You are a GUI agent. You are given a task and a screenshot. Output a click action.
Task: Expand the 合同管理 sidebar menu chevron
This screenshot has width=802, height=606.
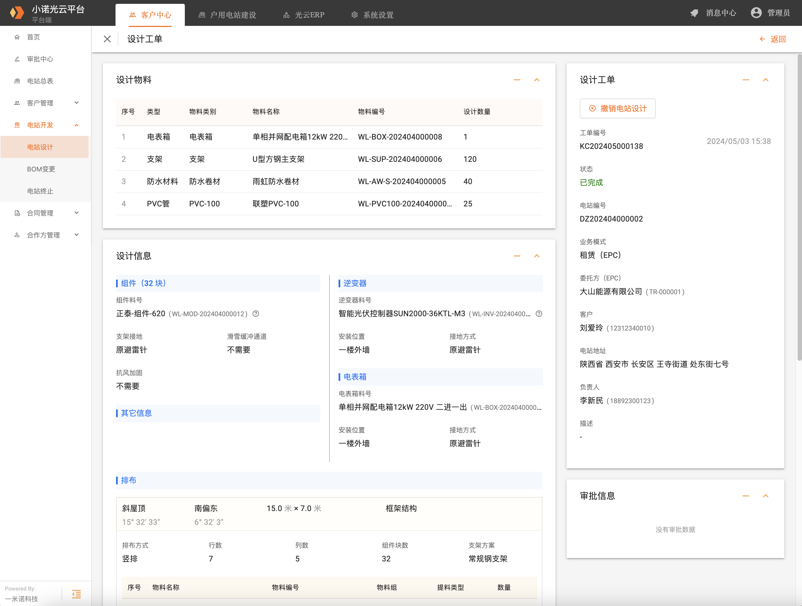(x=76, y=213)
